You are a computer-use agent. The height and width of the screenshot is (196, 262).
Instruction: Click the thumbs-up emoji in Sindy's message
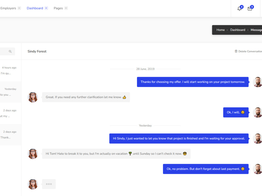pos(124,97)
